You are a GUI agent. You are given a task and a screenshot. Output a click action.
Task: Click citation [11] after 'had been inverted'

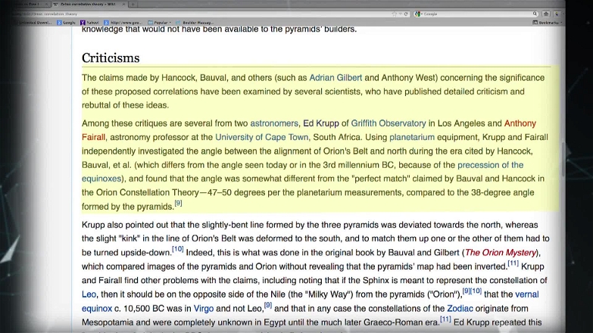[513, 263]
